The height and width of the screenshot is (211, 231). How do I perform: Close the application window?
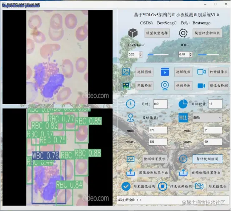pos(226,4)
